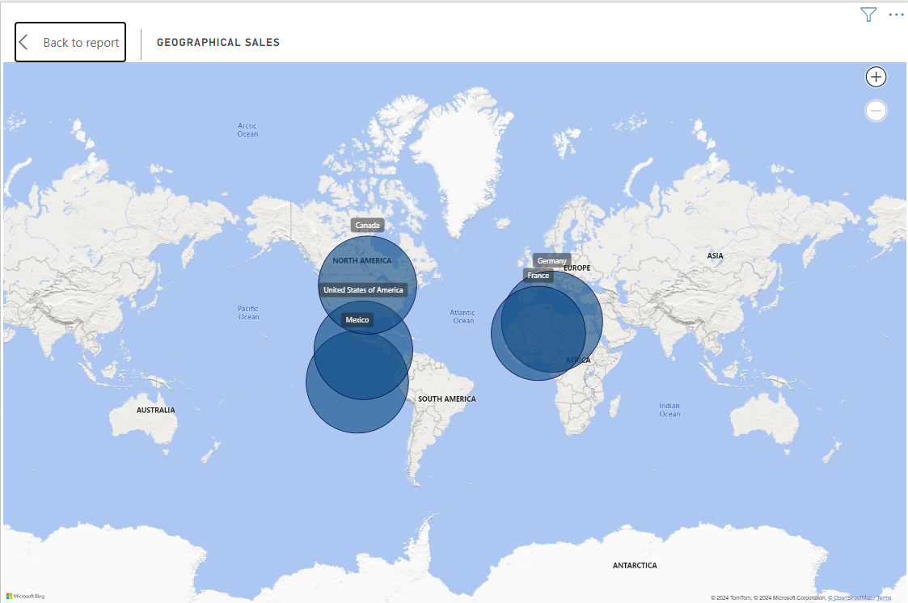Click the AFRICA map label

[x=578, y=360]
